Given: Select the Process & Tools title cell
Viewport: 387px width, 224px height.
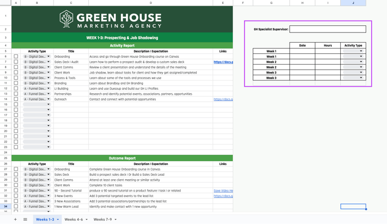Looking at the screenshot, I should click(71, 78).
